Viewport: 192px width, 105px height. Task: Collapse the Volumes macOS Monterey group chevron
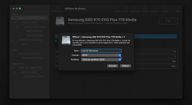(x=17, y=27)
